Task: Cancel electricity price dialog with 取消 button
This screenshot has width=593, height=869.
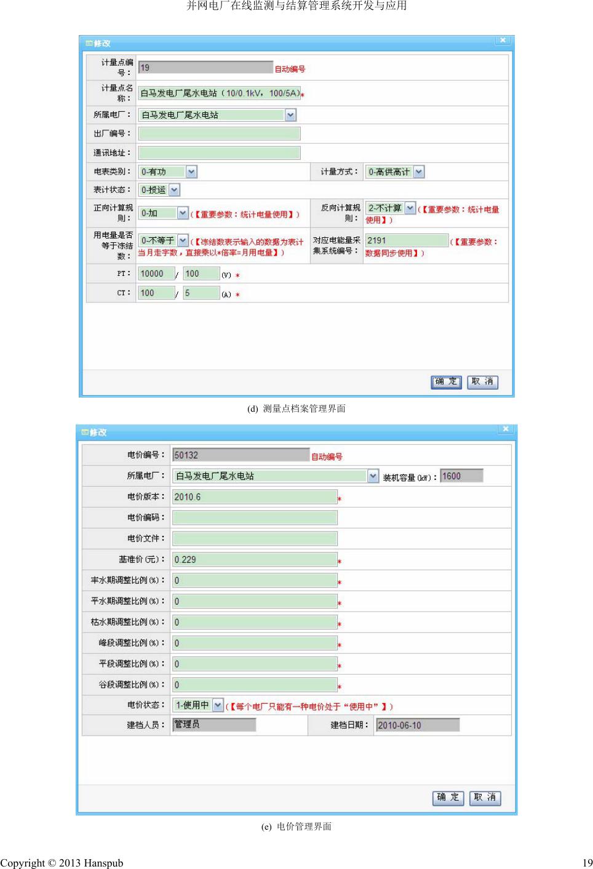Action: (x=485, y=798)
